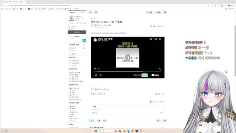Viewport: 236px width, 133px height.
Task: Click the share arrow in the video player
Action: coord(96,75)
